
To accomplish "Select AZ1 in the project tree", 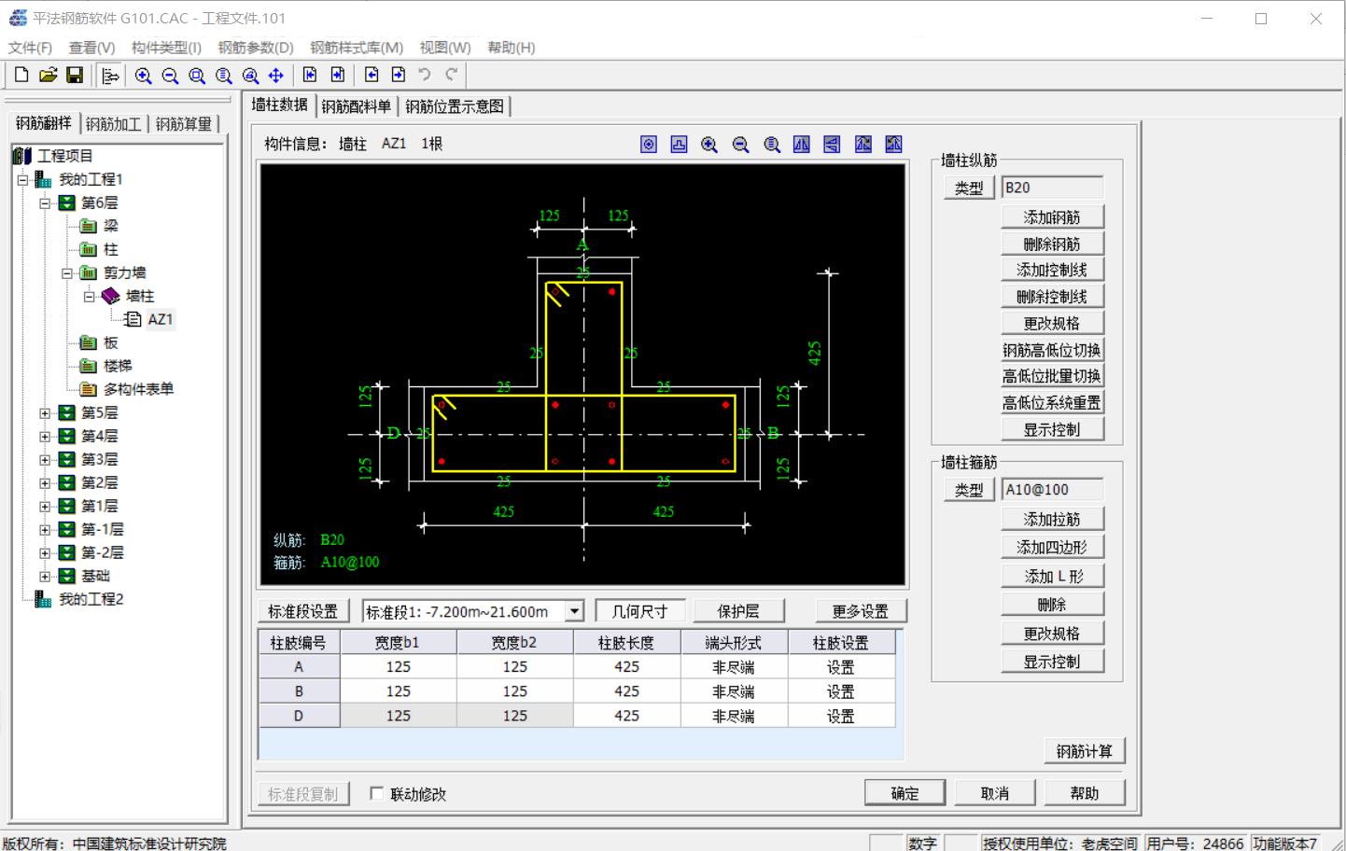I will tap(161, 319).
